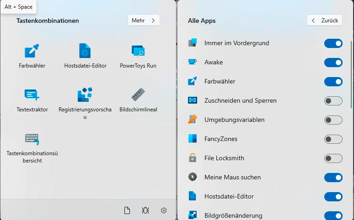Screen dimensions: 354x220
Task: Open the Textextraktor tool
Action: (x=32, y=100)
